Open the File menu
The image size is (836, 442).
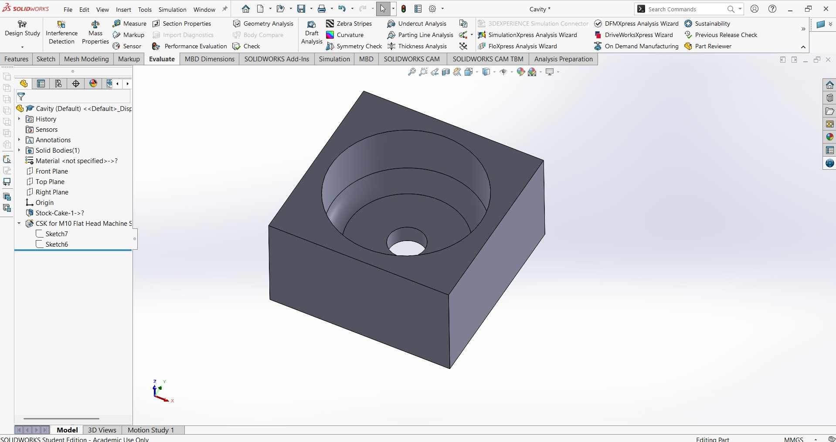point(68,9)
